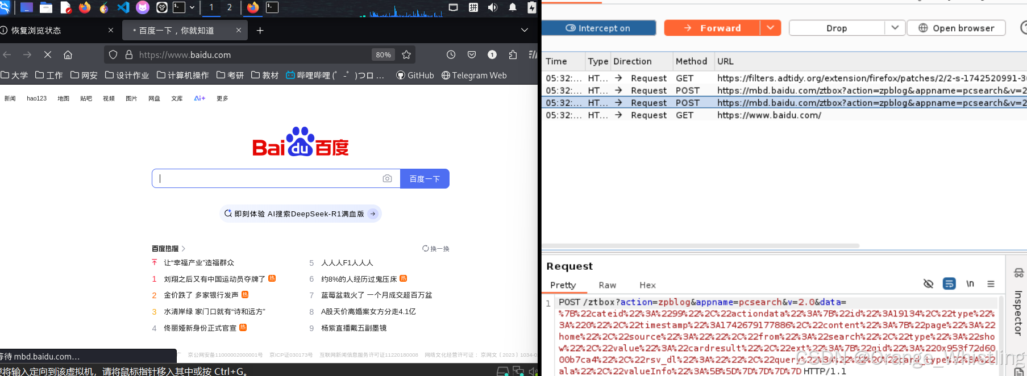1027x376 pixels.
Task: Stop loading the page in Firefox
Action: (x=48, y=55)
